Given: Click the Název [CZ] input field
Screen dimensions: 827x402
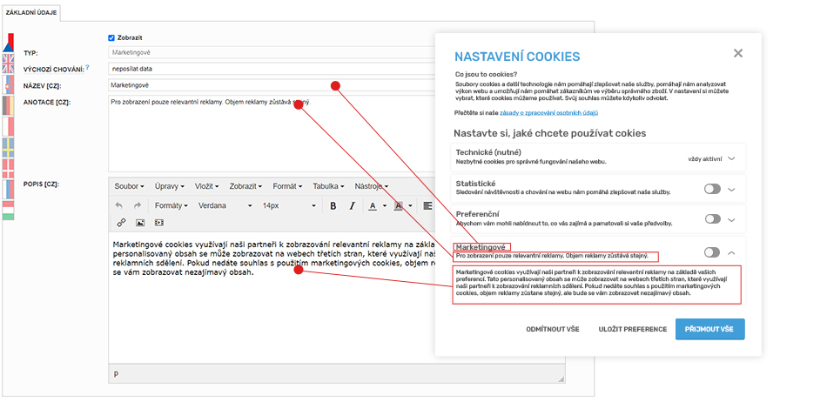Looking at the screenshot, I should click(272, 84).
